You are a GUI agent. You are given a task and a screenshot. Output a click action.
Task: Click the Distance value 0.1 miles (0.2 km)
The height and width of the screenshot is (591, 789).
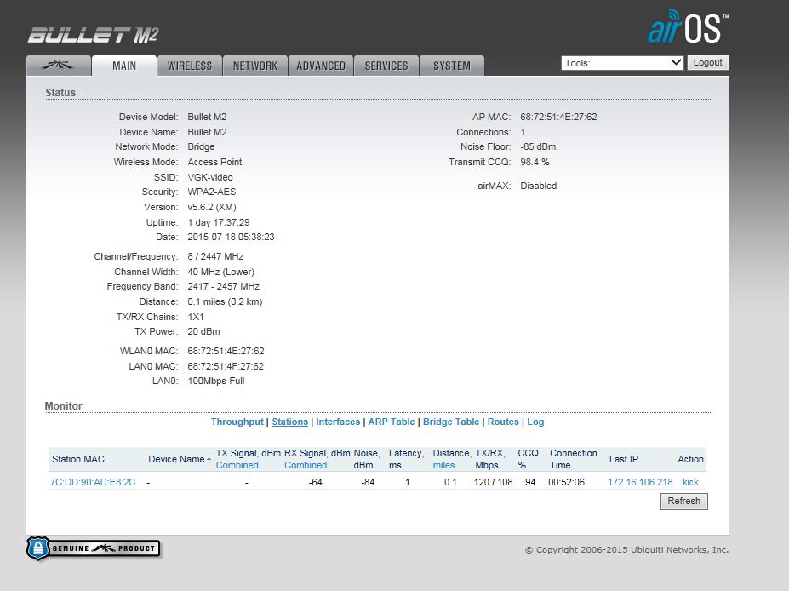coord(225,302)
